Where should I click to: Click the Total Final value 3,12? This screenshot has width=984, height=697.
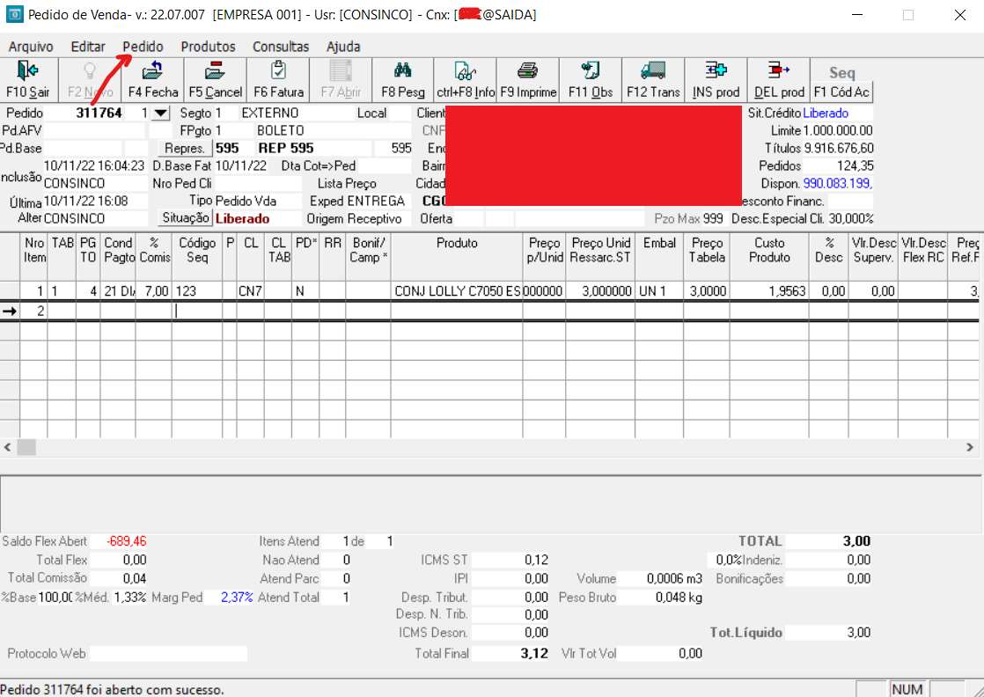click(x=534, y=653)
